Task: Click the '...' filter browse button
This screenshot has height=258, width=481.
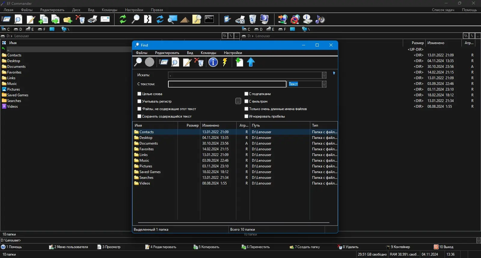Action: coord(238,101)
